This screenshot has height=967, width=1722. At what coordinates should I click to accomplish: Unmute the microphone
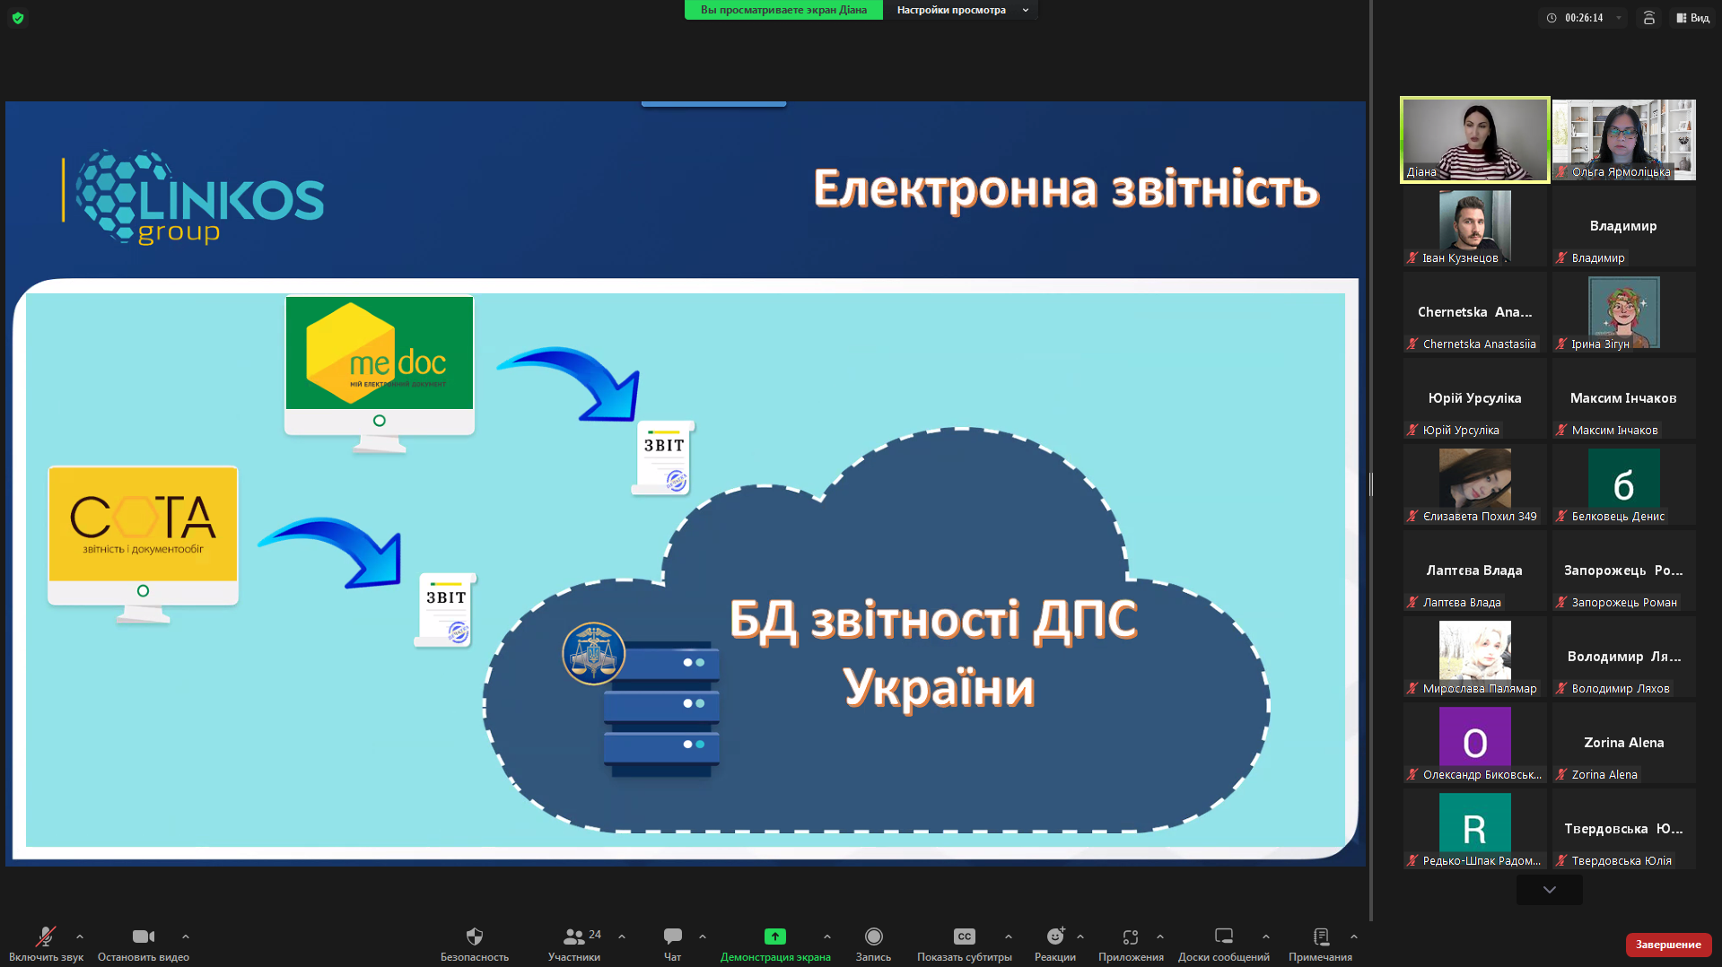tap(45, 937)
